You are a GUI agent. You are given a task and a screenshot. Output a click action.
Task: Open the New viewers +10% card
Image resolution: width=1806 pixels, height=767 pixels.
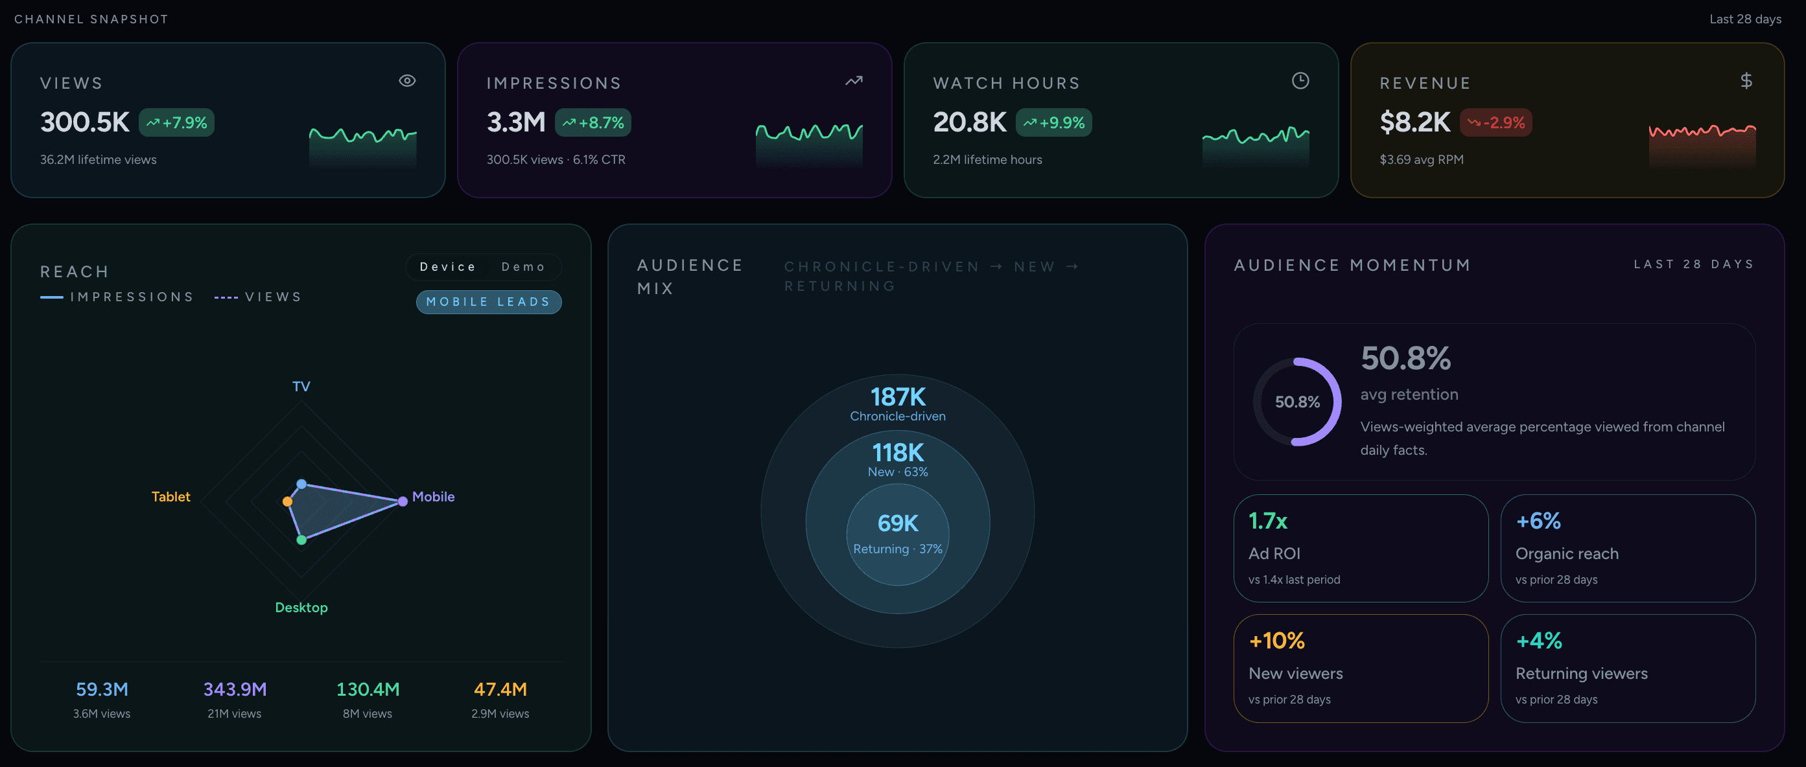(1360, 667)
